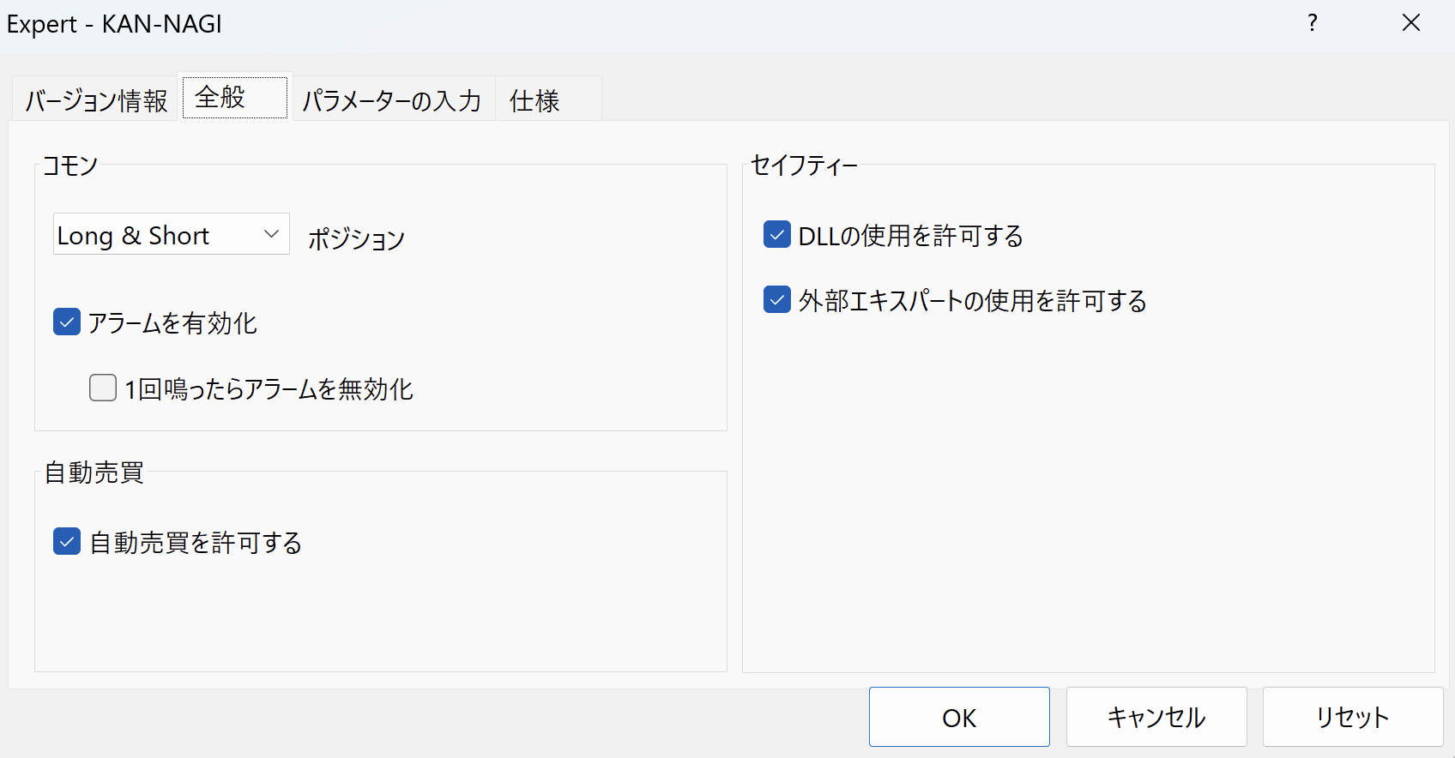This screenshot has width=1455, height=758.
Task: Click the ポジション label text
Action: pyautogui.click(x=356, y=238)
